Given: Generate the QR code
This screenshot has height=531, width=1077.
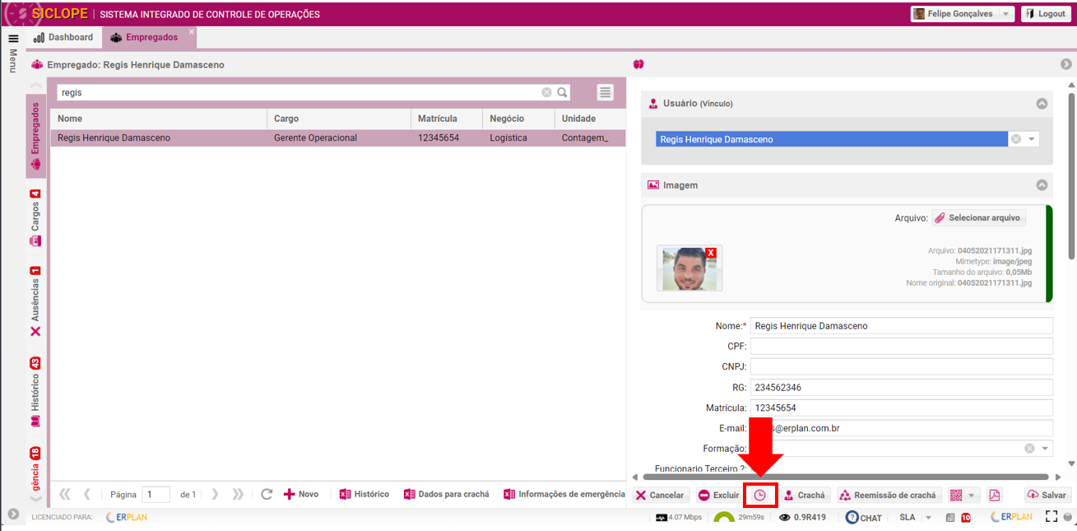Looking at the screenshot, I should click(x=956, y=495).
